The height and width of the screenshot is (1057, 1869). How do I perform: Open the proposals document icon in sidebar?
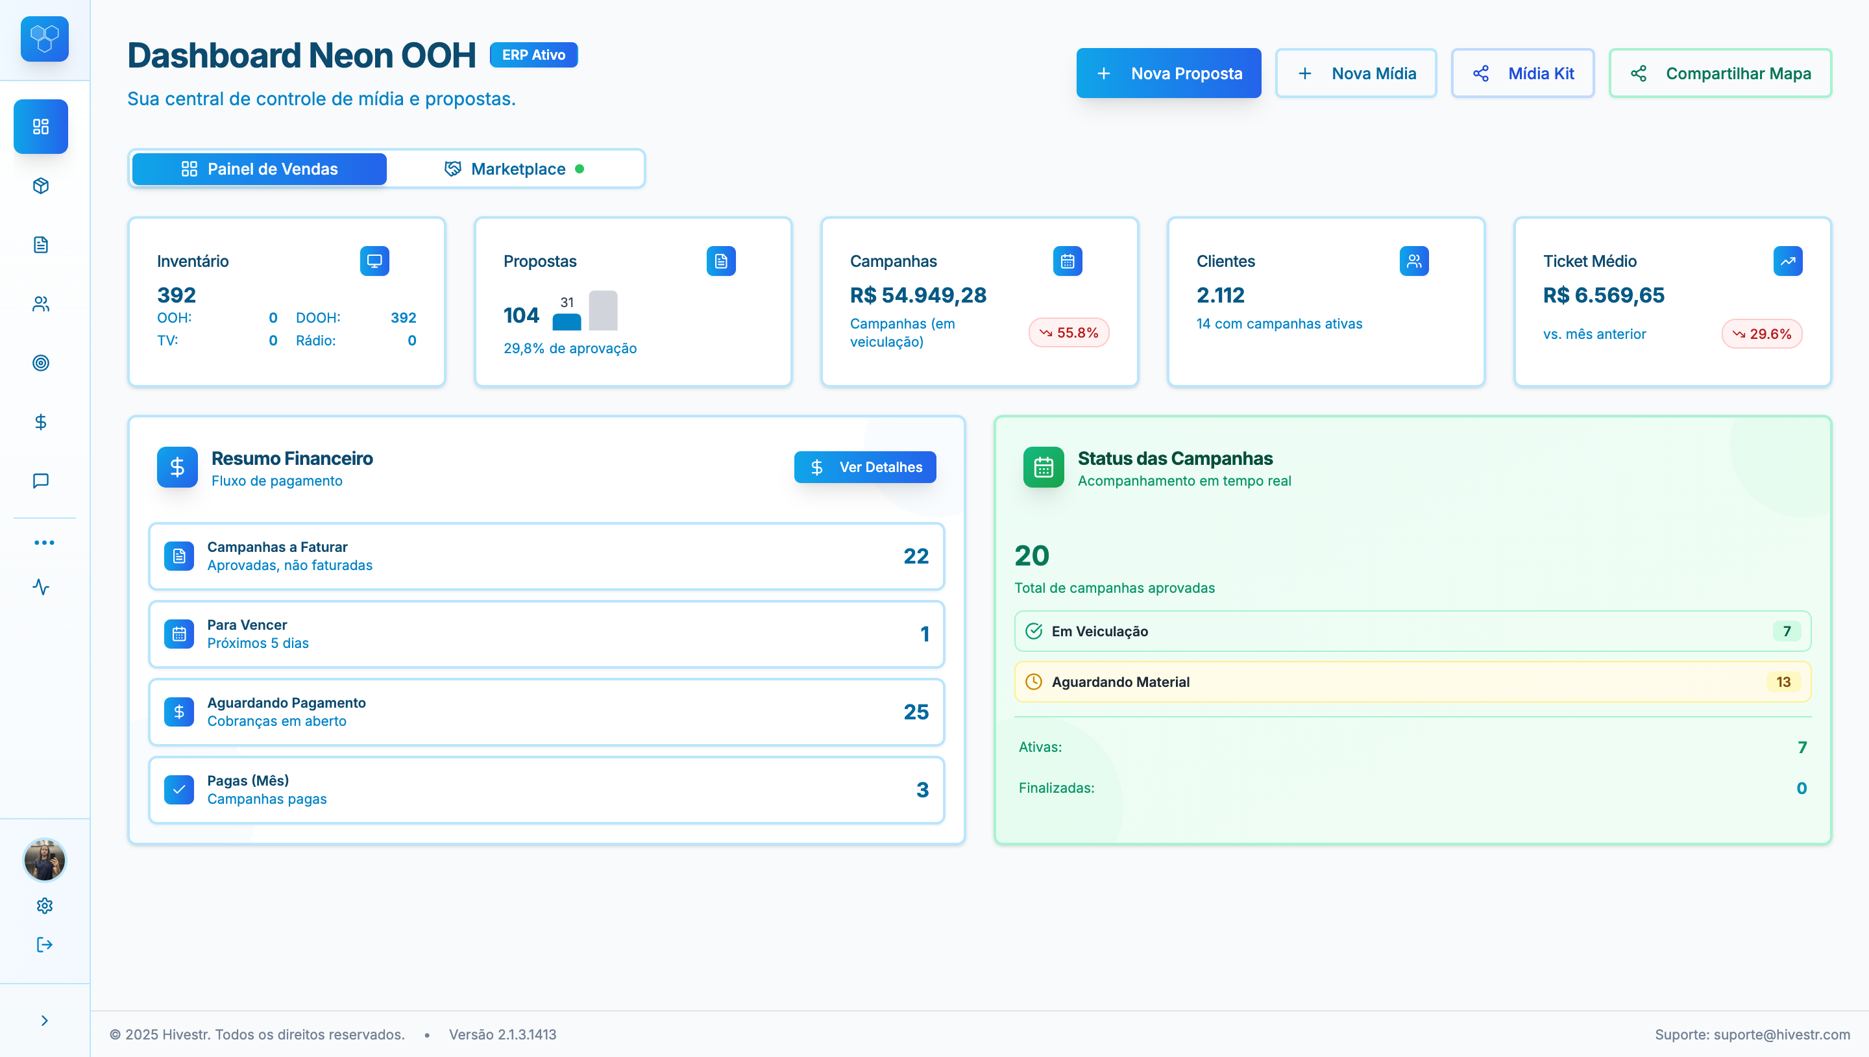(42, 245)
